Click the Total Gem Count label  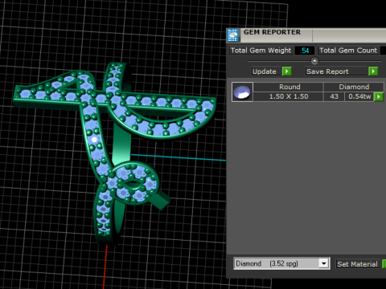348,51
